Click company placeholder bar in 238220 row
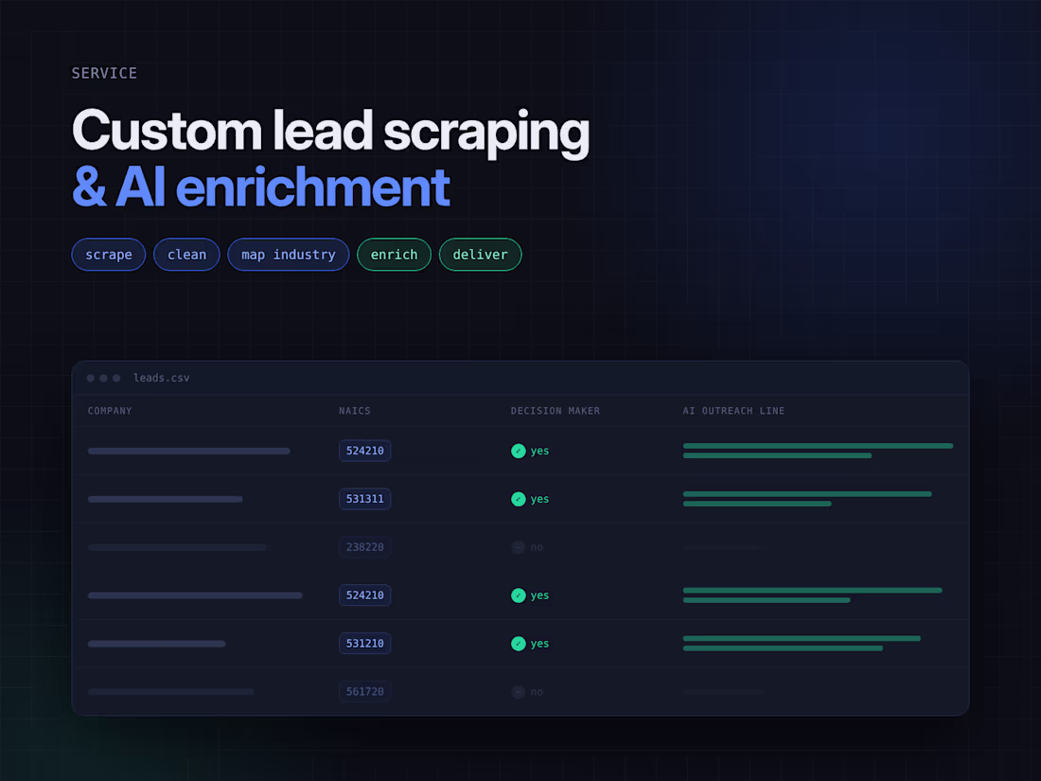1041x781 pixels. [x=177, y=547]
